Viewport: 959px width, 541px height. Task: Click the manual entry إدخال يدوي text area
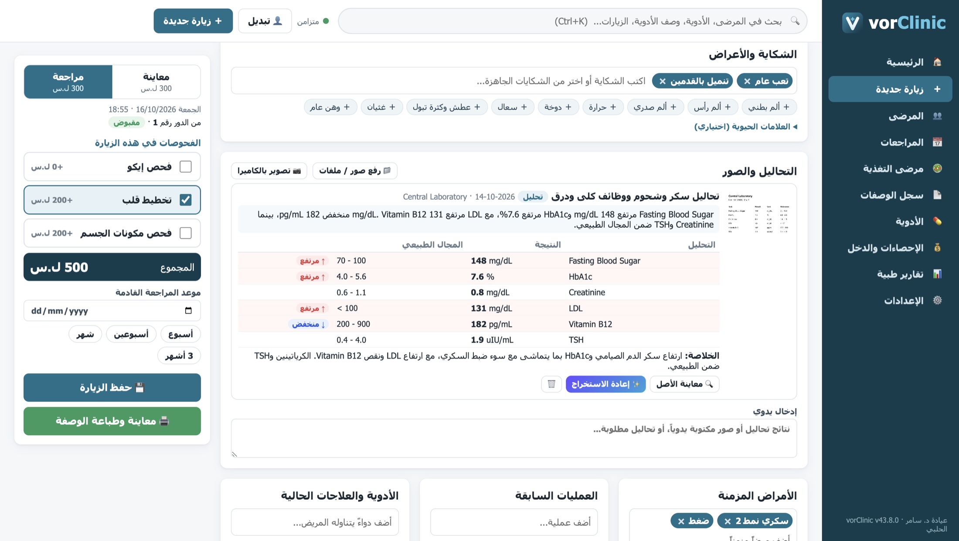click(x=514, y=438)
